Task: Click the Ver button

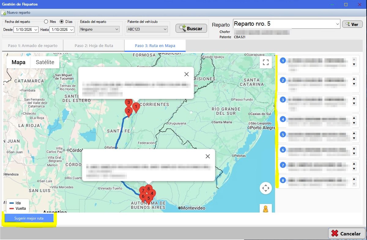Action: point(352,24)
